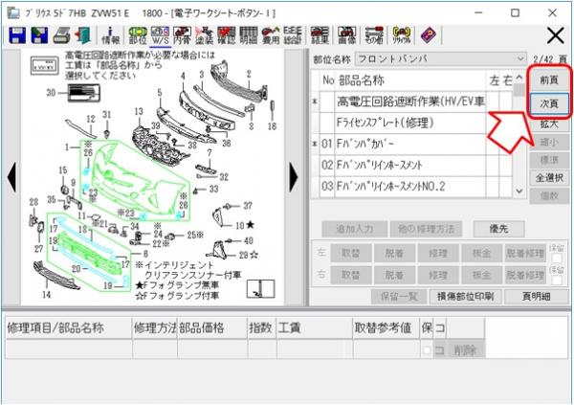Open the 部位名称 フロントバンパ dropdown
The image size is (574, 405).
pos(441,59)
